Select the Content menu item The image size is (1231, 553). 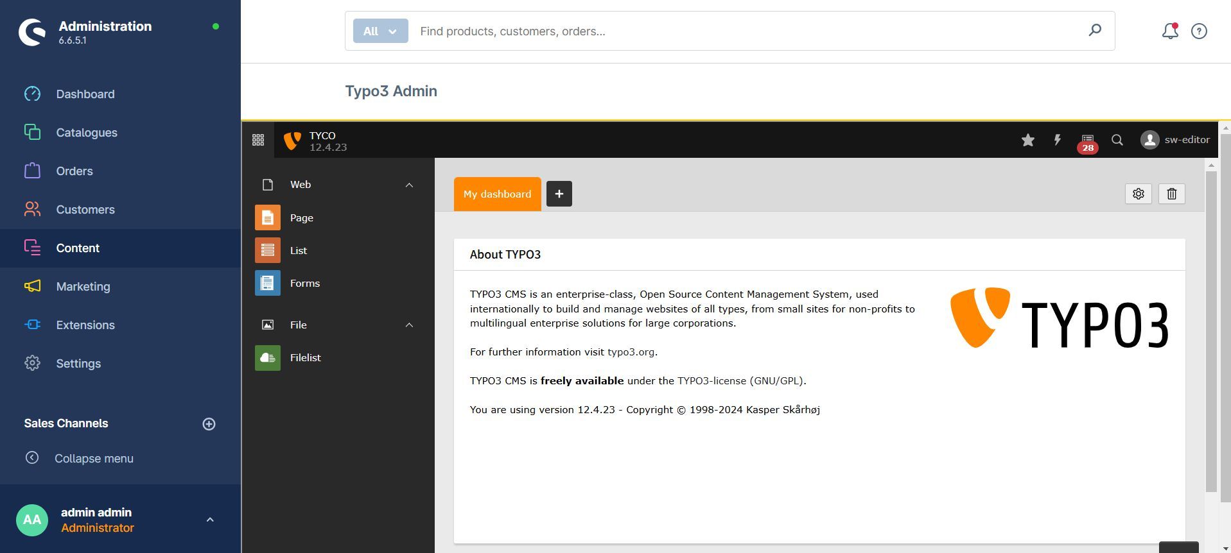(x=120, y=248)
